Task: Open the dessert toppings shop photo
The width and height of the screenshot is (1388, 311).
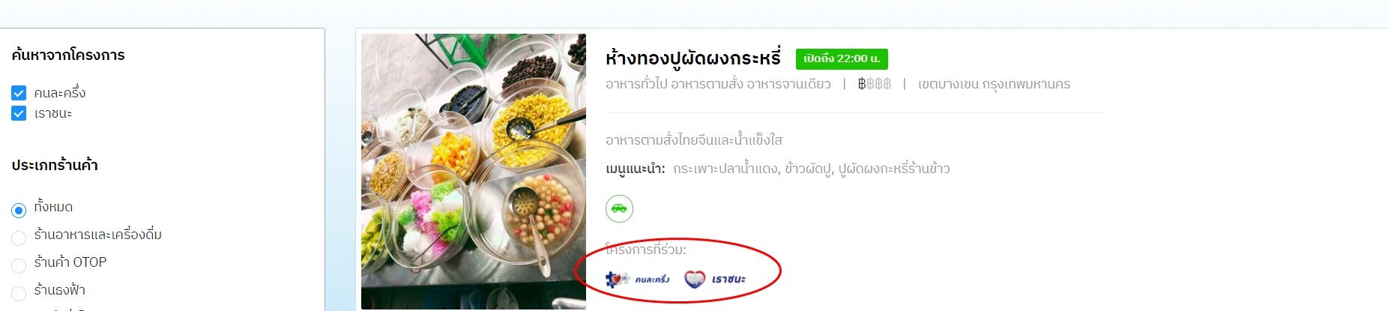Action: click(x=474, y=172)
